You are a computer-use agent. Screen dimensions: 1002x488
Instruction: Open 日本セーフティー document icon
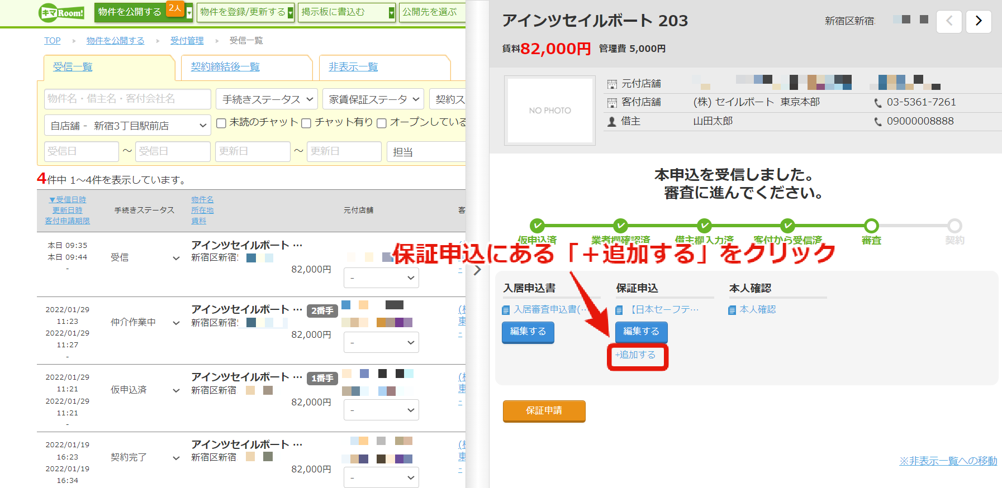point(619,310)
